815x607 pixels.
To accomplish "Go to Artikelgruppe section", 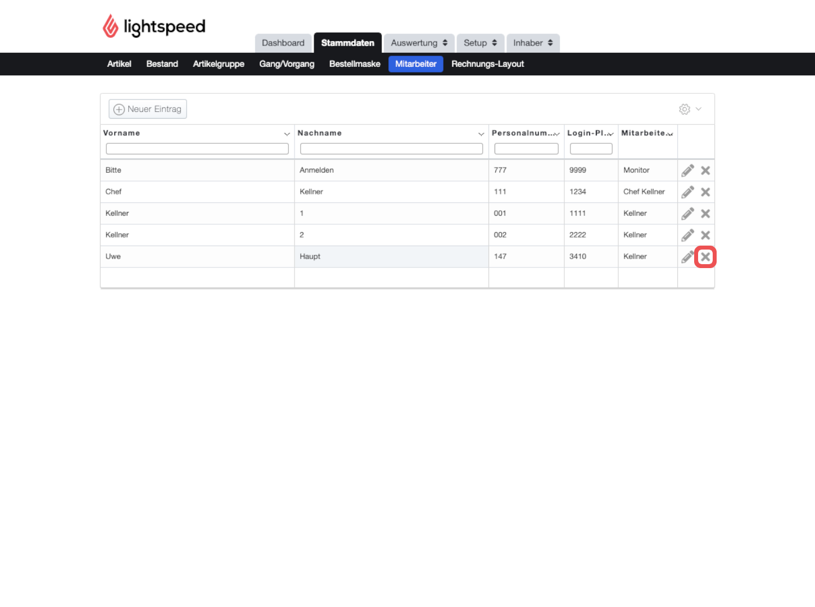I will tap(219, 64).
